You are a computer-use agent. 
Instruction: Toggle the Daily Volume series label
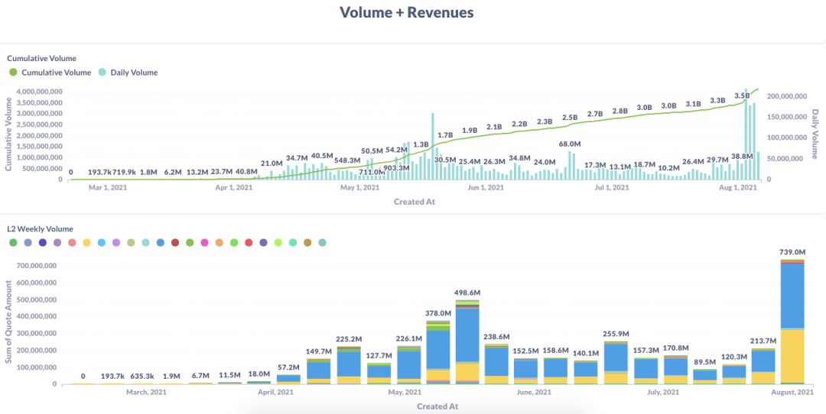(x=135, y=72)
